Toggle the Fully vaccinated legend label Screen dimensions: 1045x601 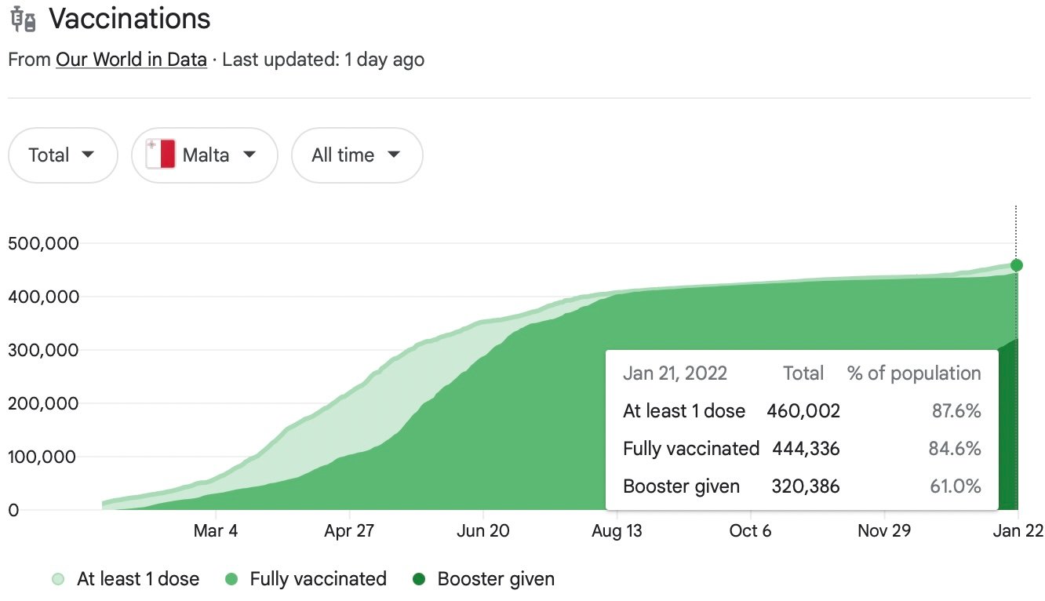318,580
